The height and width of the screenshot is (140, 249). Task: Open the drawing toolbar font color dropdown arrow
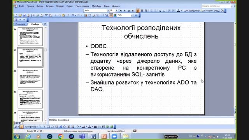coord(92,127)
